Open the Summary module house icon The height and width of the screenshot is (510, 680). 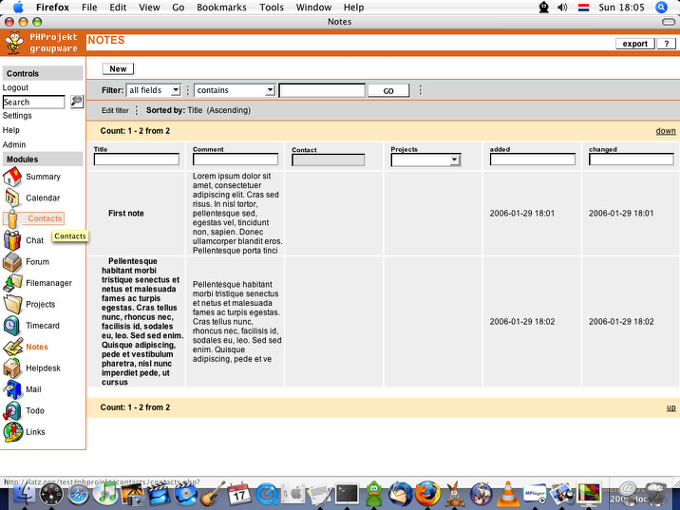pos(12,177)
